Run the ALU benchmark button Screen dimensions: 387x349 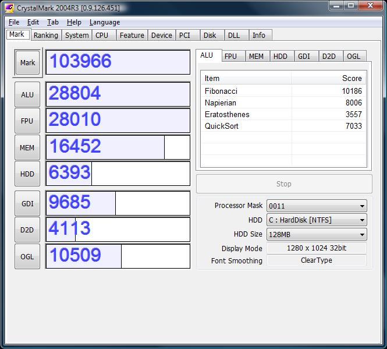point(27,94)
